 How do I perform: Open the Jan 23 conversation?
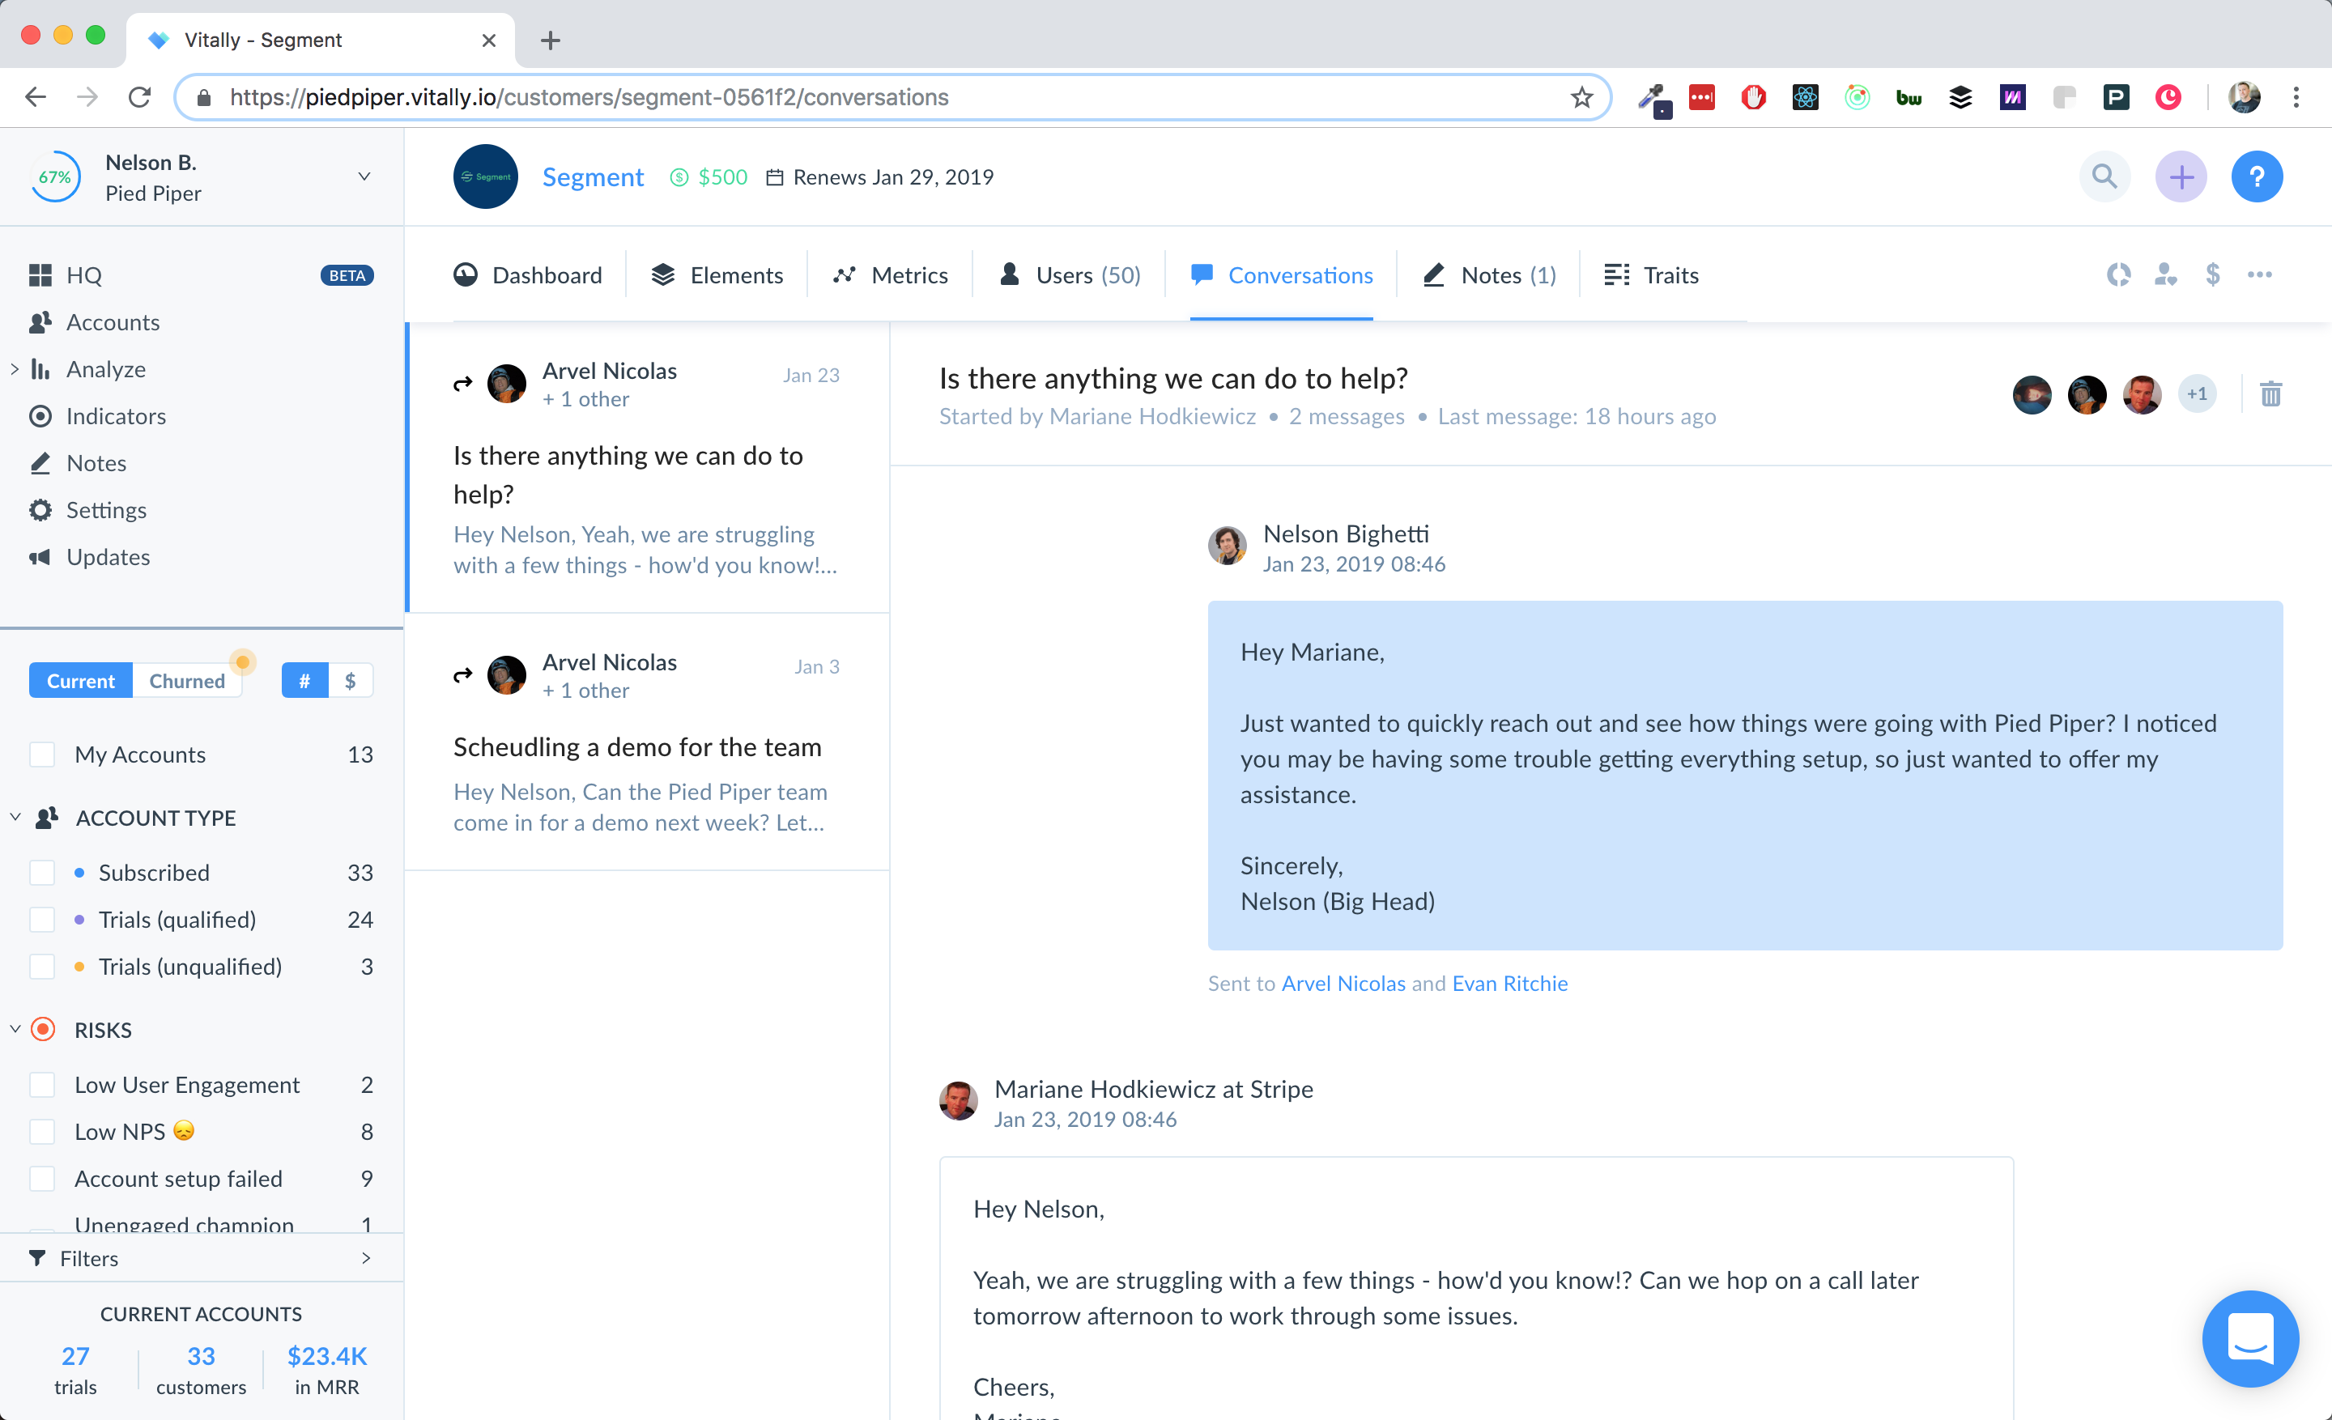pyautogui.click(x=649, y=467)
